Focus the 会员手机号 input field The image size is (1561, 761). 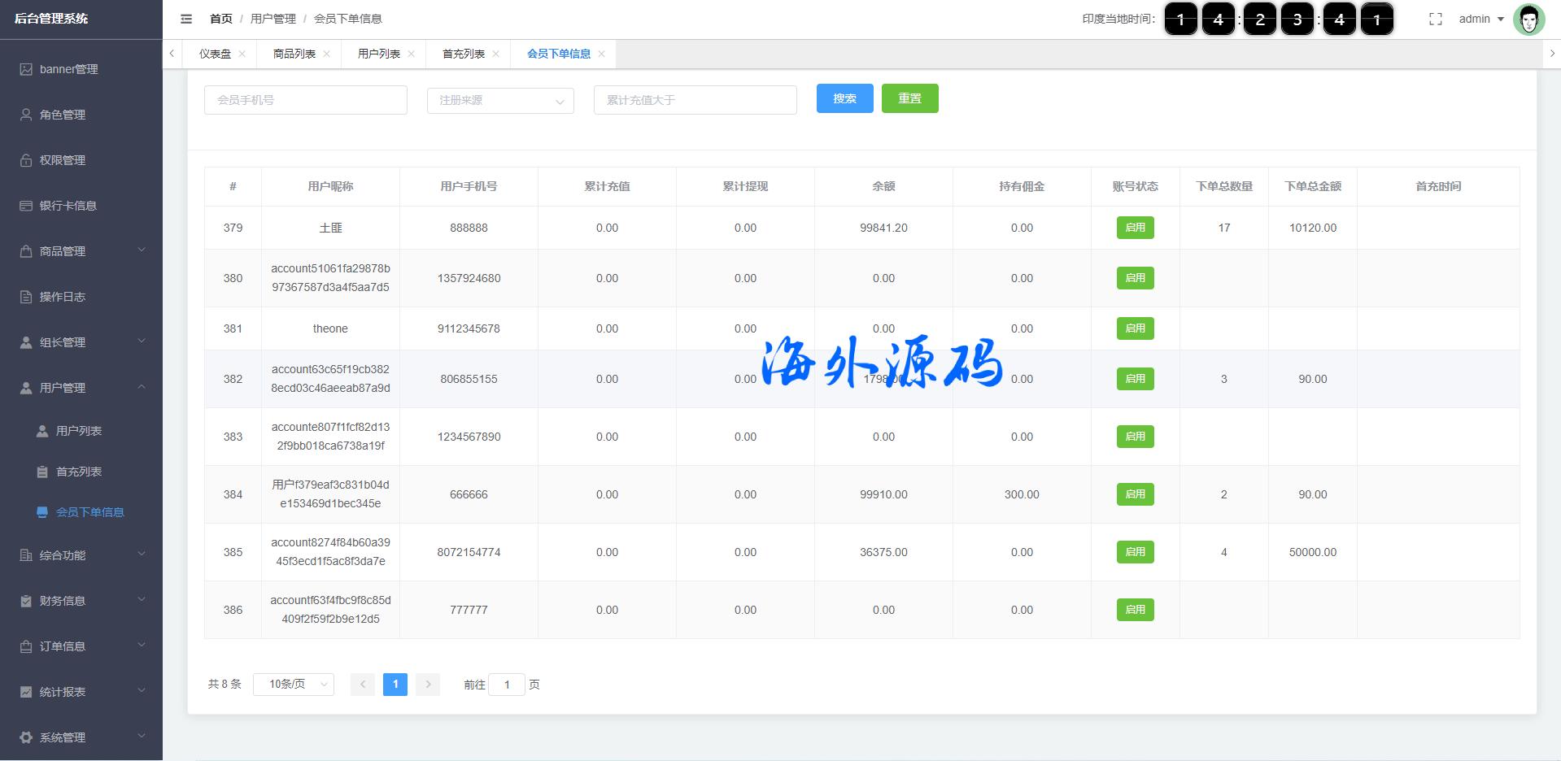tap(305, 100)
